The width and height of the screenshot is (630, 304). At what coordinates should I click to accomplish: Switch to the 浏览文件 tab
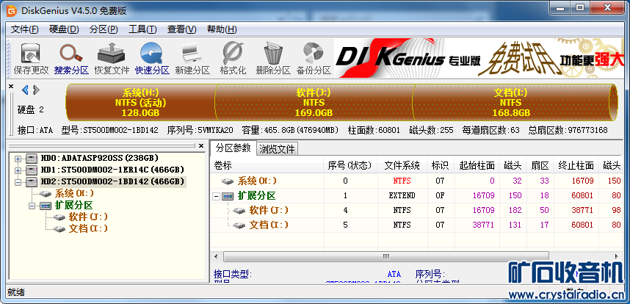pyautogui.click(x=278, y=149)
